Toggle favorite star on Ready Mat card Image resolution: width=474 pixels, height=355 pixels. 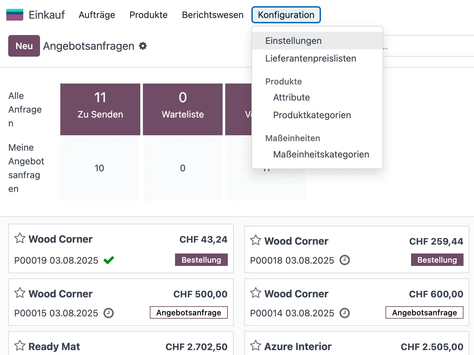(x=19, y=346)
